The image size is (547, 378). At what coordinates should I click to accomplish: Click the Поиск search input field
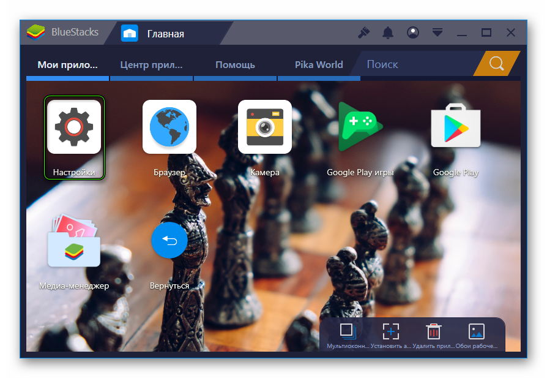pyautogui.click(x=419, y=64)
